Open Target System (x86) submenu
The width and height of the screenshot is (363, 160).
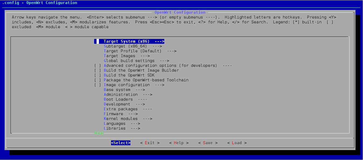129,41
